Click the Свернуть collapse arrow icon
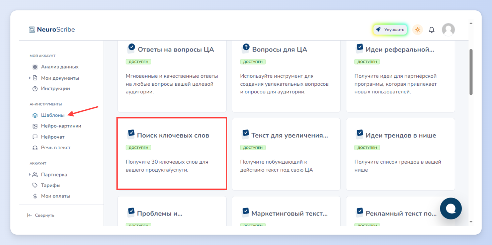 pyautogui.click(x=29, y=215)
